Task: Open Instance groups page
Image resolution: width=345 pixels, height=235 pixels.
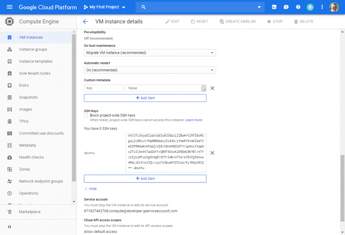Action: click(33, 49)
